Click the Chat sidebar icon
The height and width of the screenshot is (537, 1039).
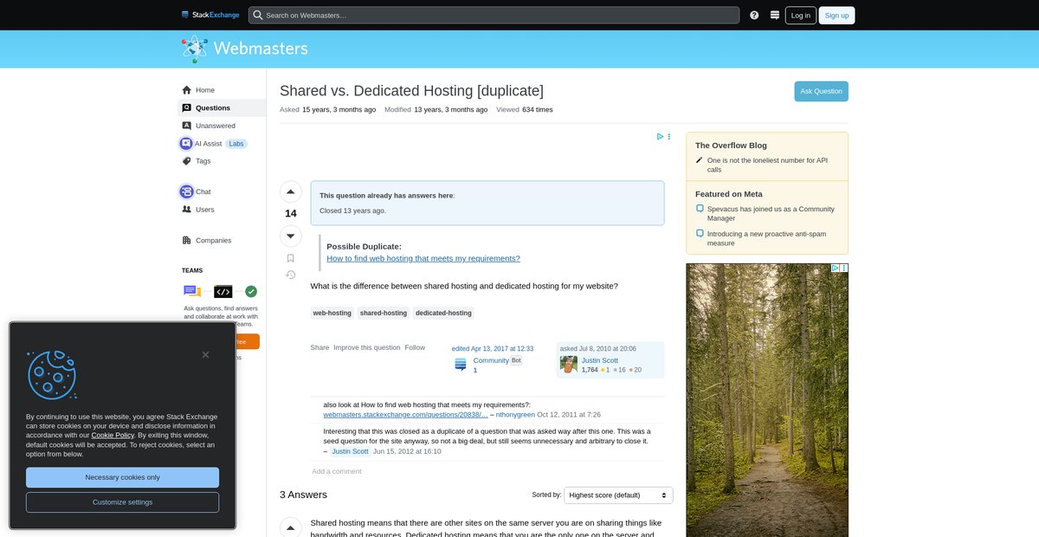[x=186, y=191]
